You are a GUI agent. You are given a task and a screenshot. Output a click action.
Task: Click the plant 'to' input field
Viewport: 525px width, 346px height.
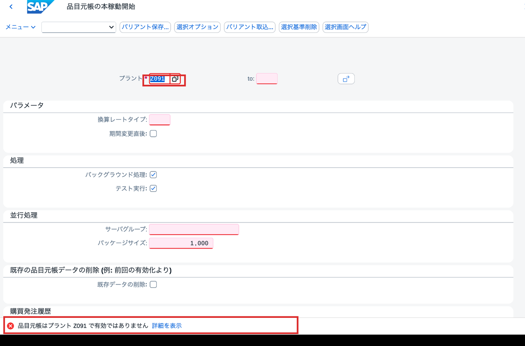pos(267,79)
